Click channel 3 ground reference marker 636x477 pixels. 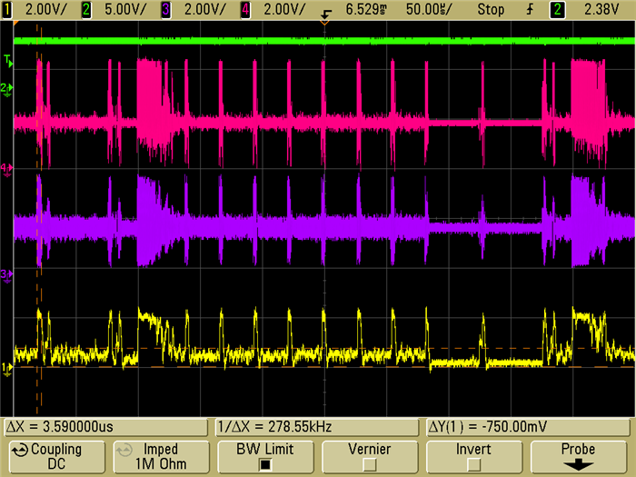(x=6, y=275)
